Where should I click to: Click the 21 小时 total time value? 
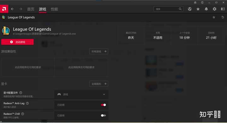pos(211,38)
